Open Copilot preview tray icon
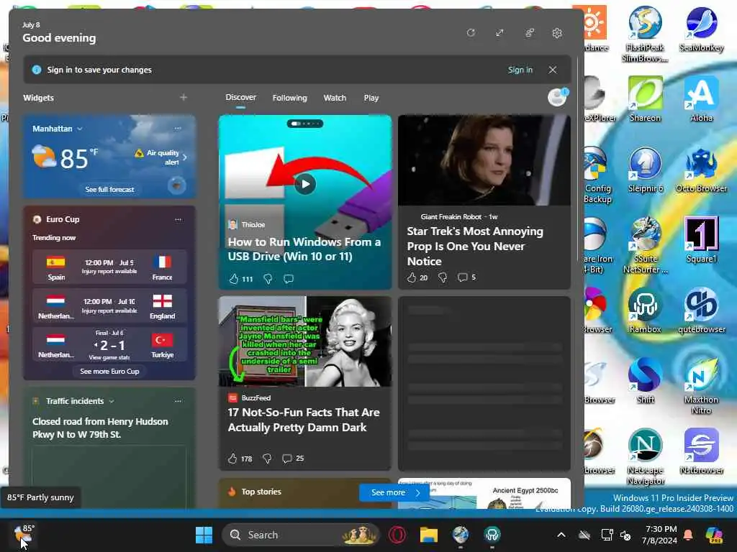Screen dimensions: 737x552 coord(714,535)
